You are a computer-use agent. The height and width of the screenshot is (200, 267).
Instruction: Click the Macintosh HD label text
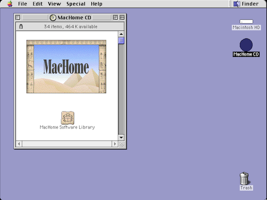click(246, 28)
